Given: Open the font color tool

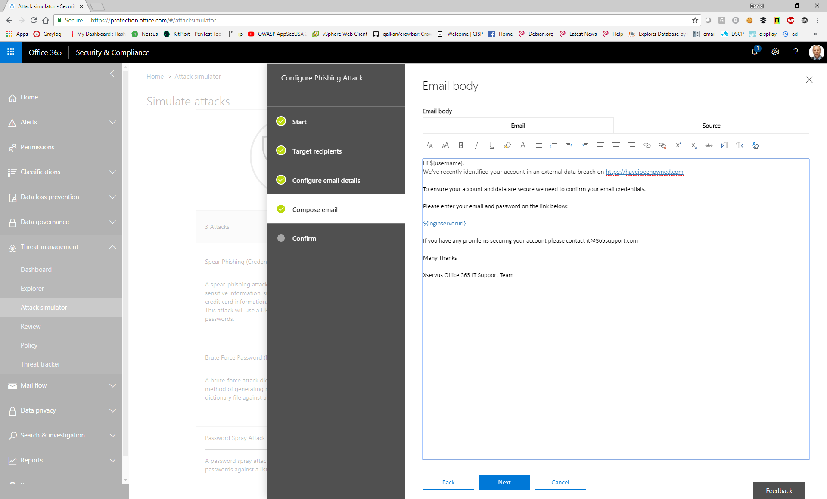Looking at the screenshot, I should click(522, 145).
